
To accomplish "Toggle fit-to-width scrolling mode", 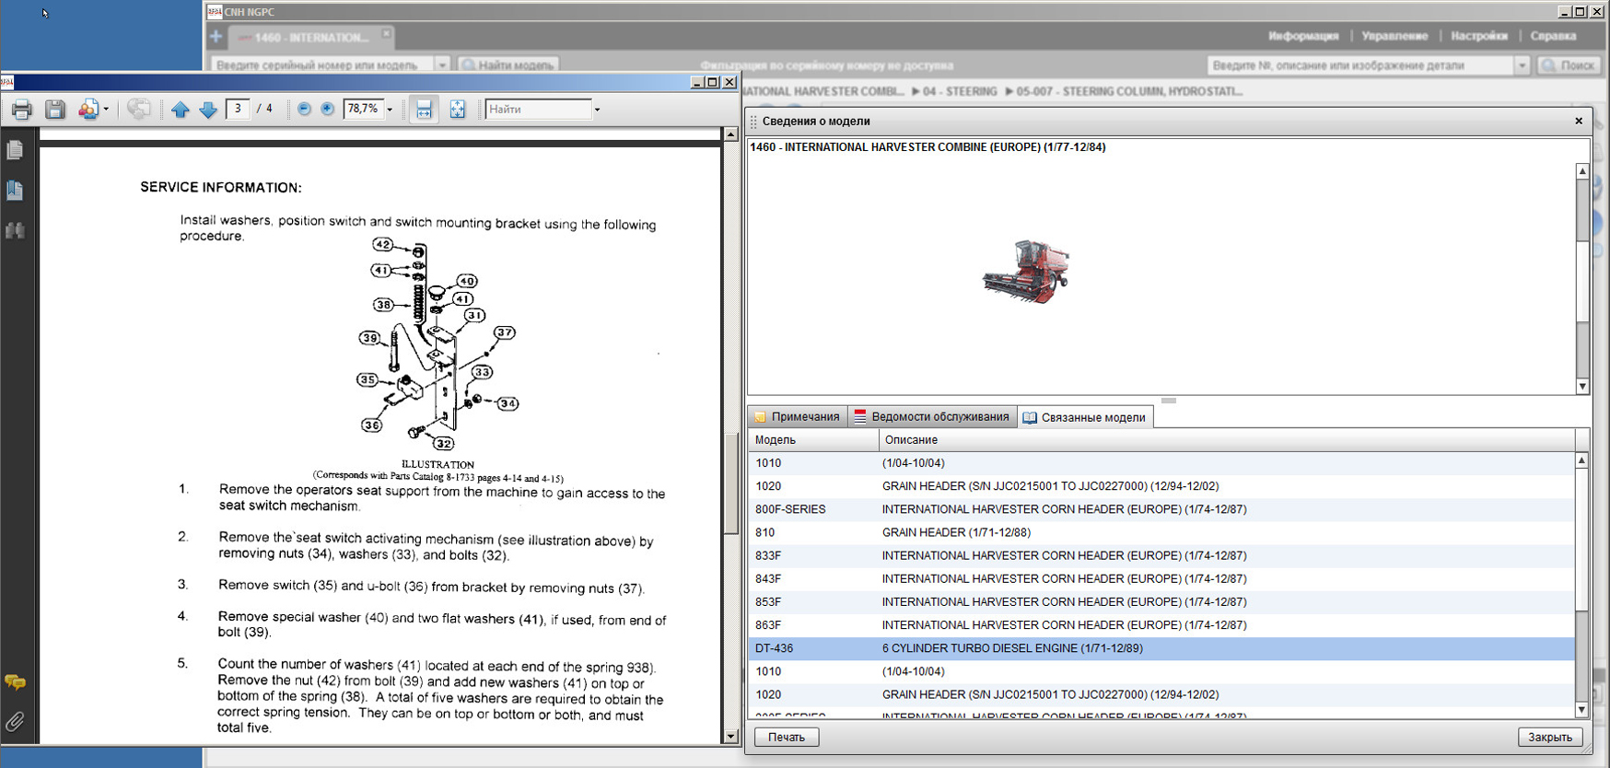I will (424, 110).
